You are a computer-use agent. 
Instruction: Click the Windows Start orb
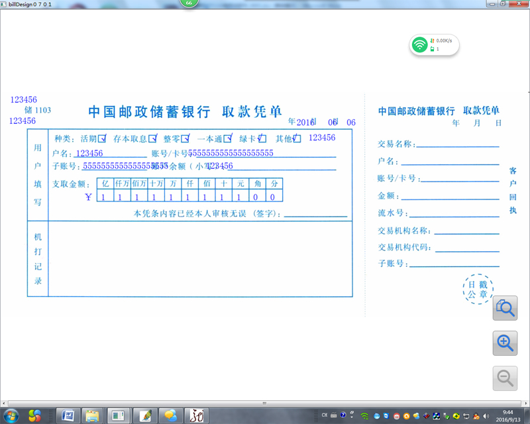coord(11,415)
